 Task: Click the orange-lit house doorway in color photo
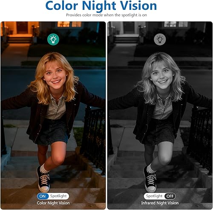tap(22, 28)
